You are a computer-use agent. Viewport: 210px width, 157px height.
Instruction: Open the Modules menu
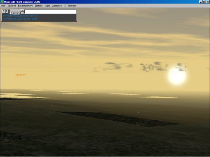point(72,6)
